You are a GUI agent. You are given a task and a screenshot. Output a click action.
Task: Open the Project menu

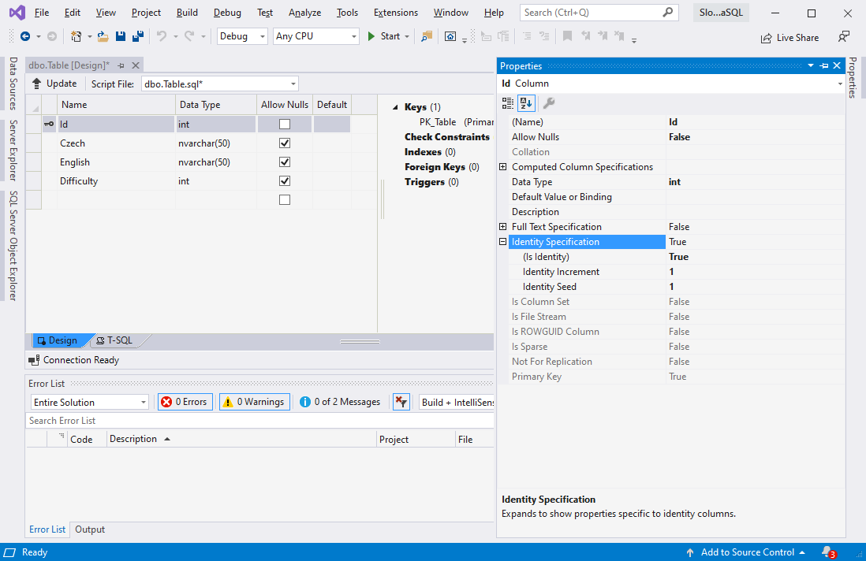pos(146,12)
